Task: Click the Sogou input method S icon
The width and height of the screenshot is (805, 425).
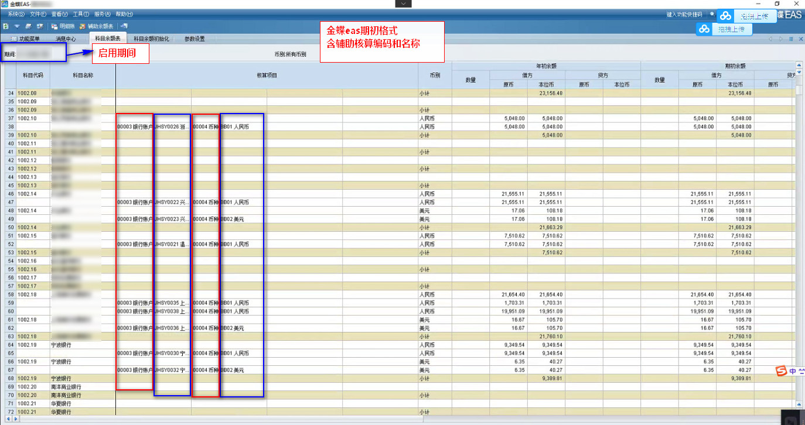Action: [780, 371]
